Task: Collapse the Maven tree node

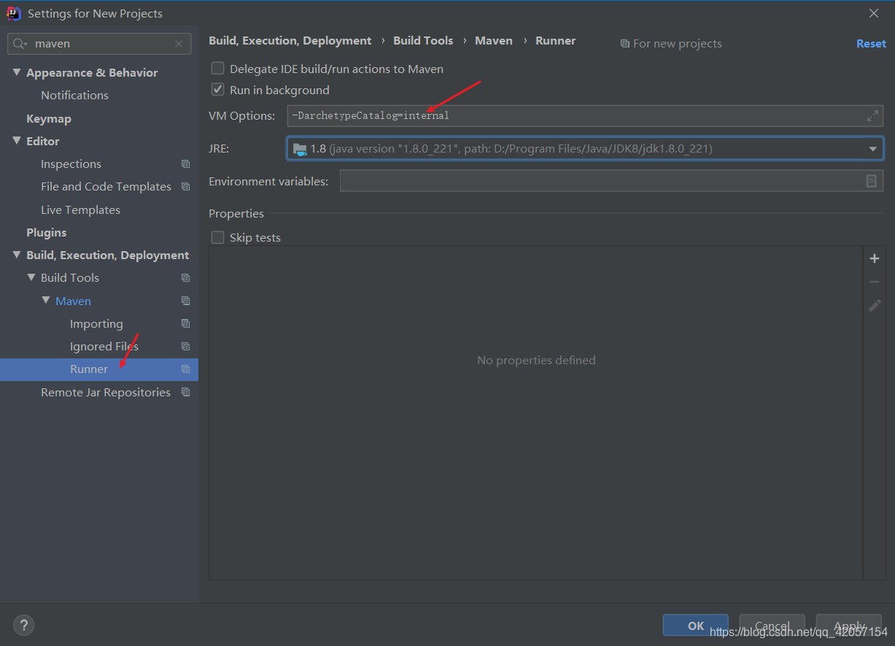Action: pyautogui.click(x=46, y=301)
